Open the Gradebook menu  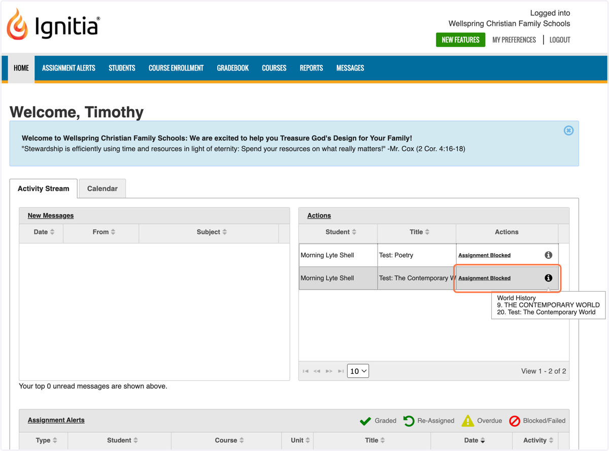point(233,68)
